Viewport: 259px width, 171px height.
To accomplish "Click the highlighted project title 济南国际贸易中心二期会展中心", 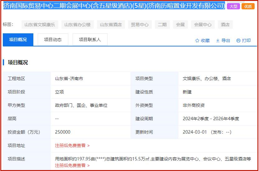I will pyautogui.click(x=114, y=6).
